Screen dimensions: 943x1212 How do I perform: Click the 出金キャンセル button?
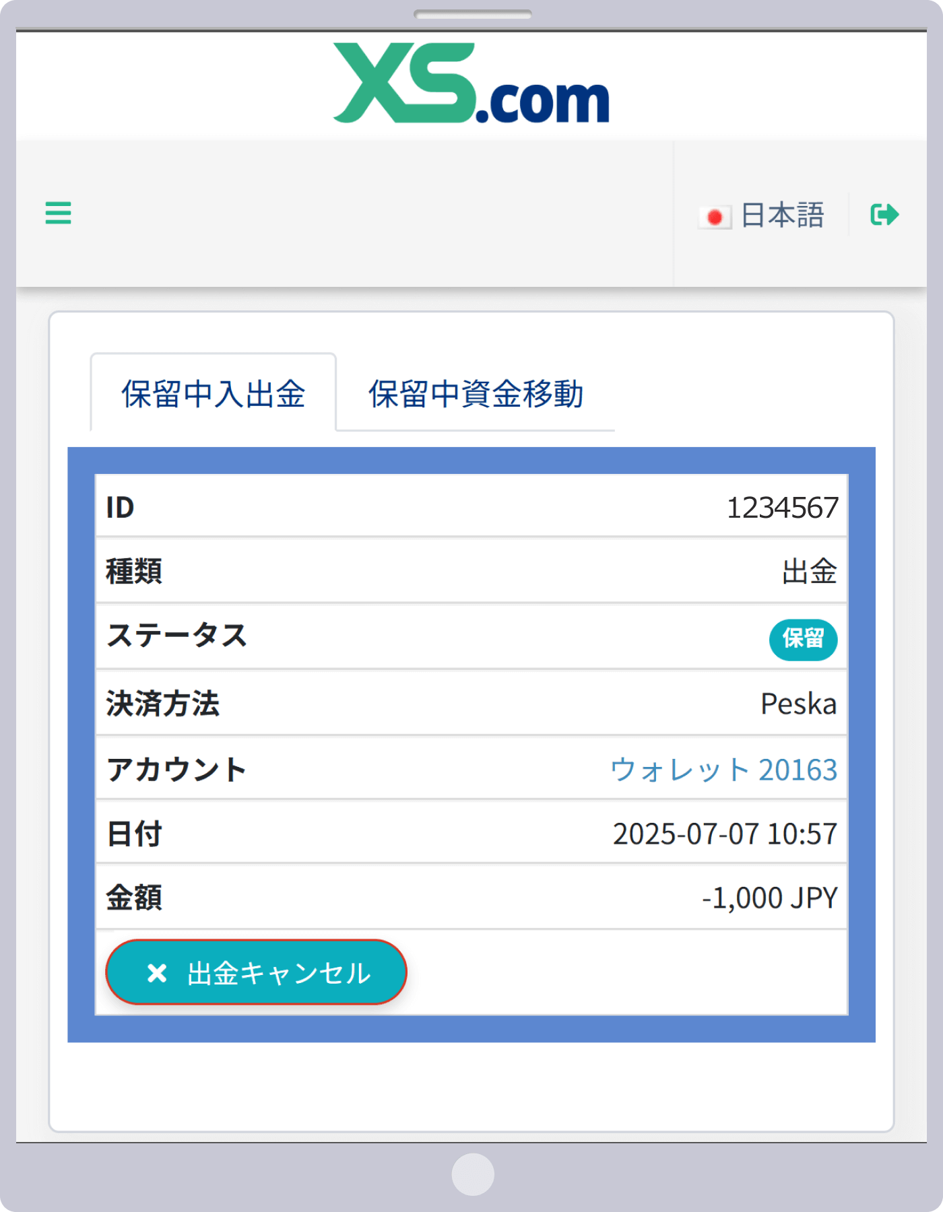[x=257, y=972]
